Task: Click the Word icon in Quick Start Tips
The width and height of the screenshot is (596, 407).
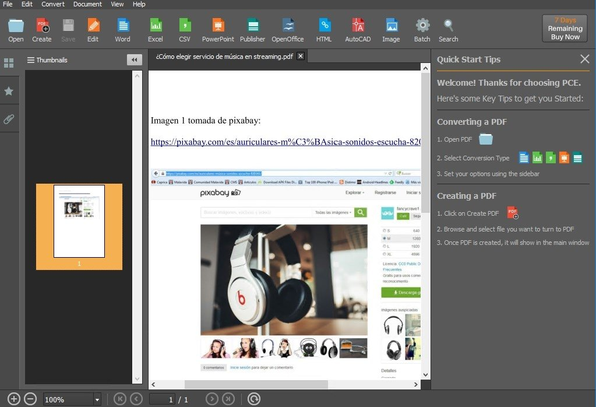Action: tap(524, 157)
